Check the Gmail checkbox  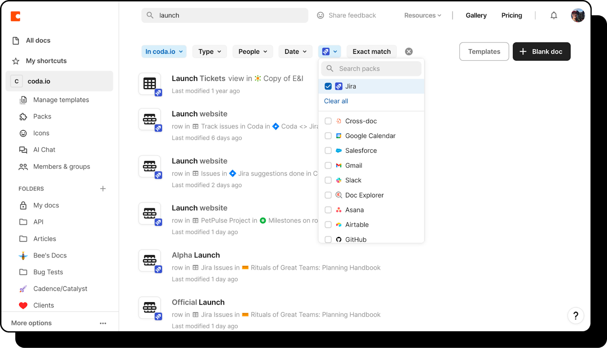point(328,166)
